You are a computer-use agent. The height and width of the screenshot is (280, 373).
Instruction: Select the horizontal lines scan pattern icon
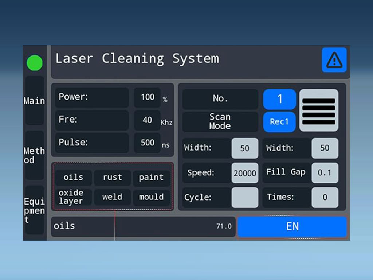pos(319,110)
